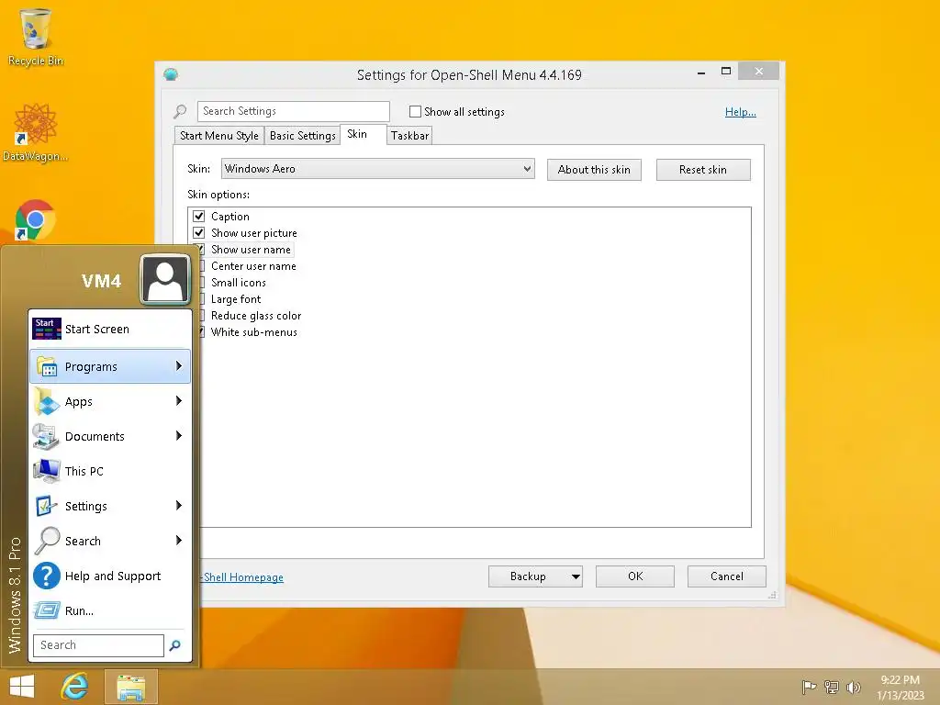
Task: Open Start Screen from start menu
Action: 110,330
